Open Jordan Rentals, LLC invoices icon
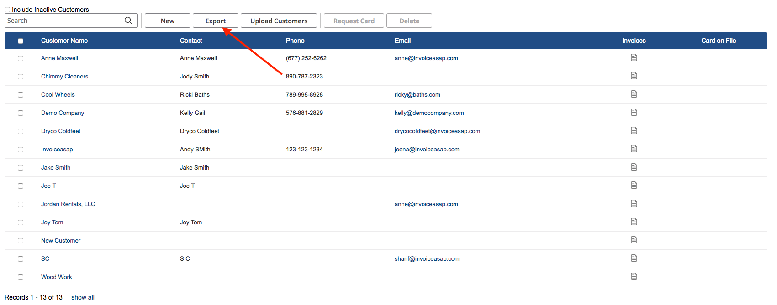This screenshot has height=305, width=777. pos(634,203)
